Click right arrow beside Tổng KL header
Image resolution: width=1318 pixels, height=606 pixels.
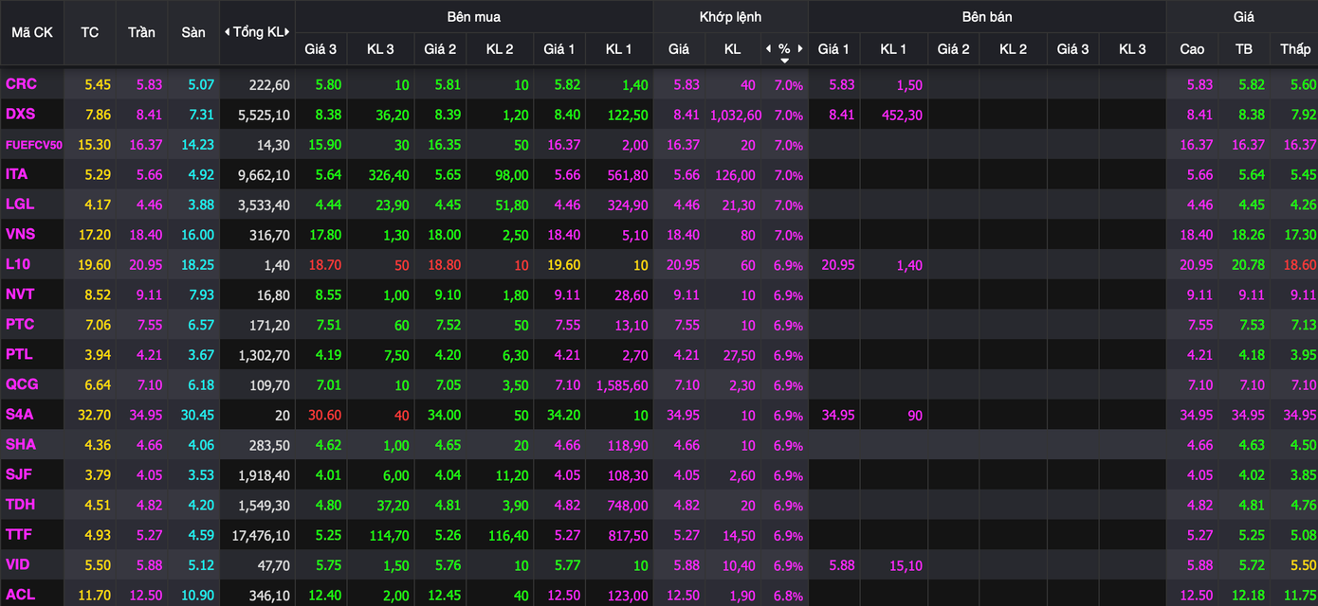[x=287, y=32]
